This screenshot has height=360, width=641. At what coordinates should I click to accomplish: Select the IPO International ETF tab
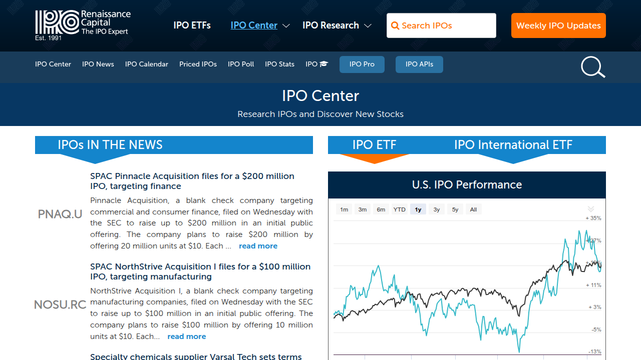point(513,145)
